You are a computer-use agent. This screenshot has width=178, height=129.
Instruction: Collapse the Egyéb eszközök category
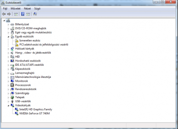(8, 37)
